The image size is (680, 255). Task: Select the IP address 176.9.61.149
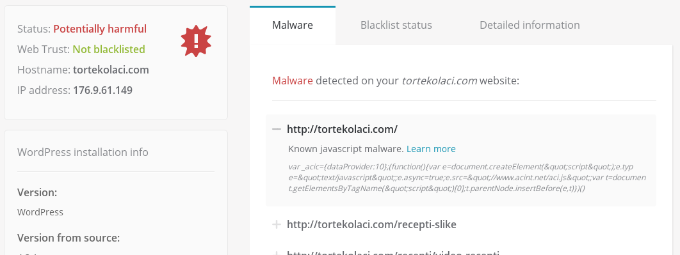[x=103, y=91]
